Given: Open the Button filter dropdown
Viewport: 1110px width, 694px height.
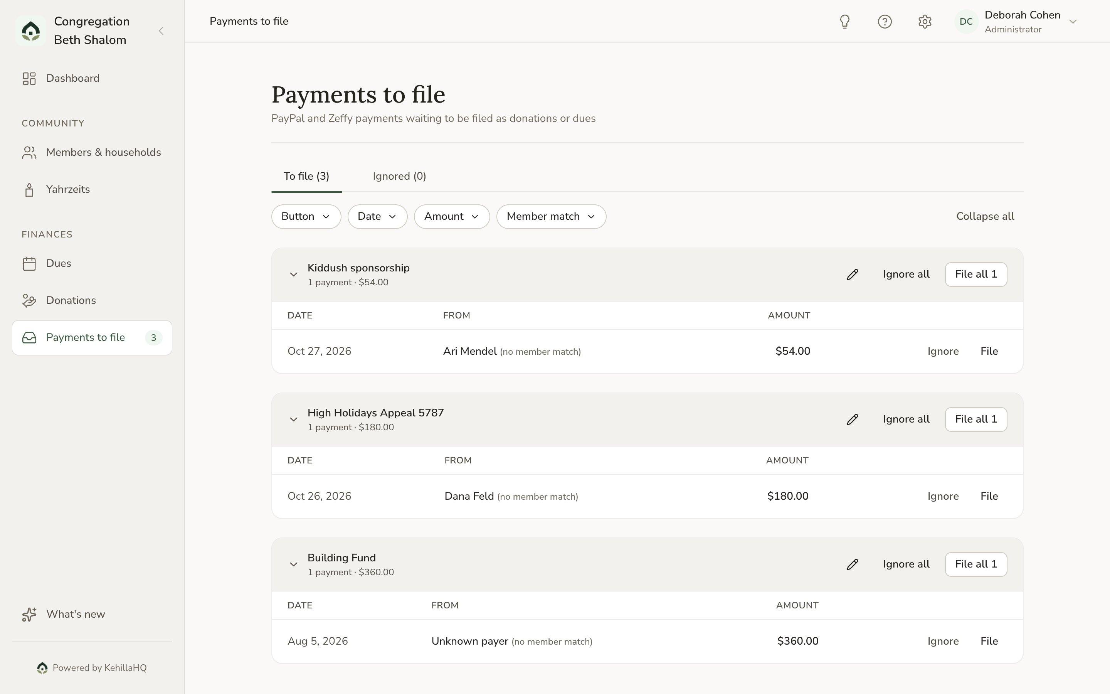Looking at the screenshot, I should pos(306,217).
